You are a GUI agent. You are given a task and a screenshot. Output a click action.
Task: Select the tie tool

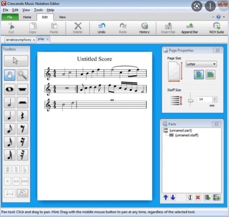point(10,193)
